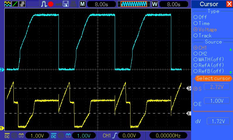Select the Off cursor type

point(202,17)
